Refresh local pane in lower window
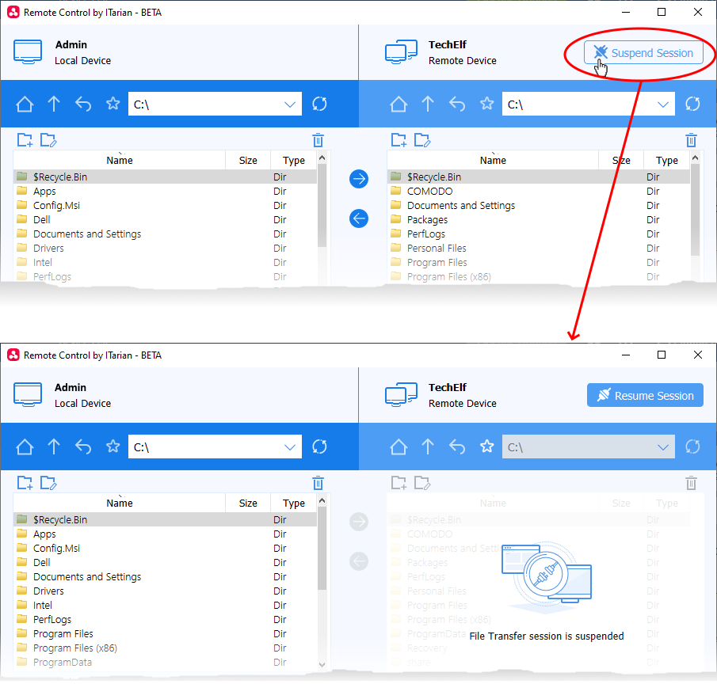Image resolution: width=717 pixels, height=684 pixels. pos(319,446)
